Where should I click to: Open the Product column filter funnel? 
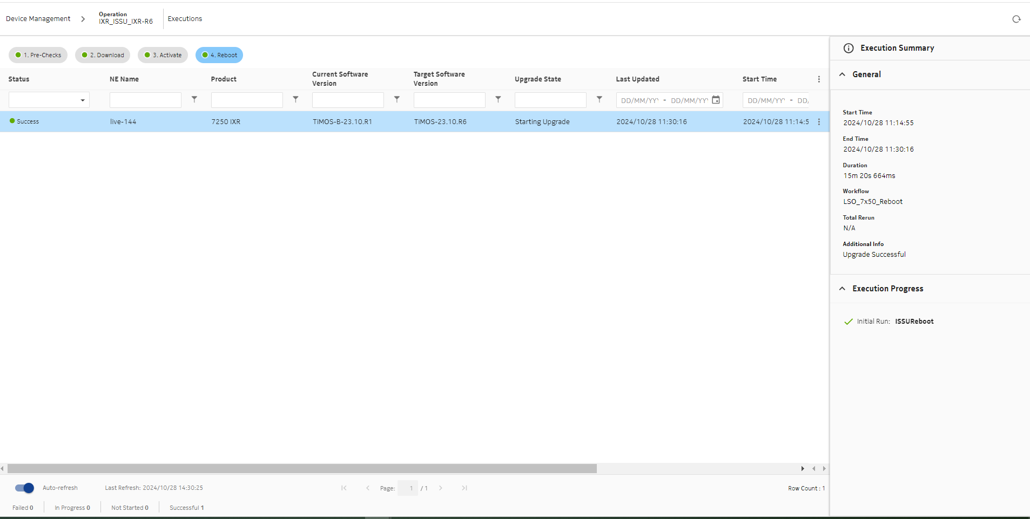(295, 99)
